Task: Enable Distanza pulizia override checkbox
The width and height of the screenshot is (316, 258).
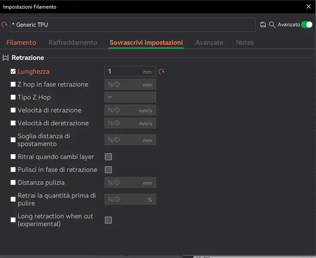Action: 13,183
